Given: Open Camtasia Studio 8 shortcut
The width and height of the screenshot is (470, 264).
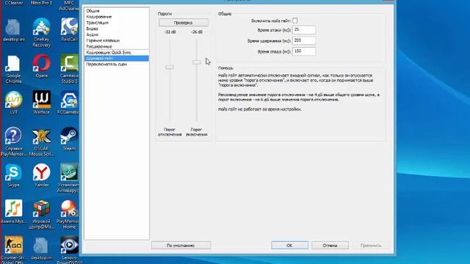Looking at the screenshot, I should (69, 69).
